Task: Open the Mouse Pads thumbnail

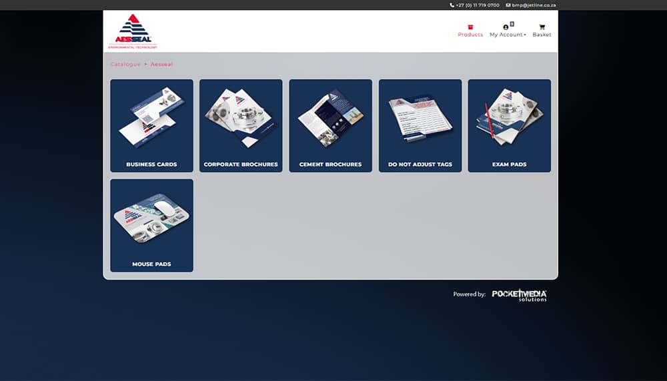Action: (151, 218)
